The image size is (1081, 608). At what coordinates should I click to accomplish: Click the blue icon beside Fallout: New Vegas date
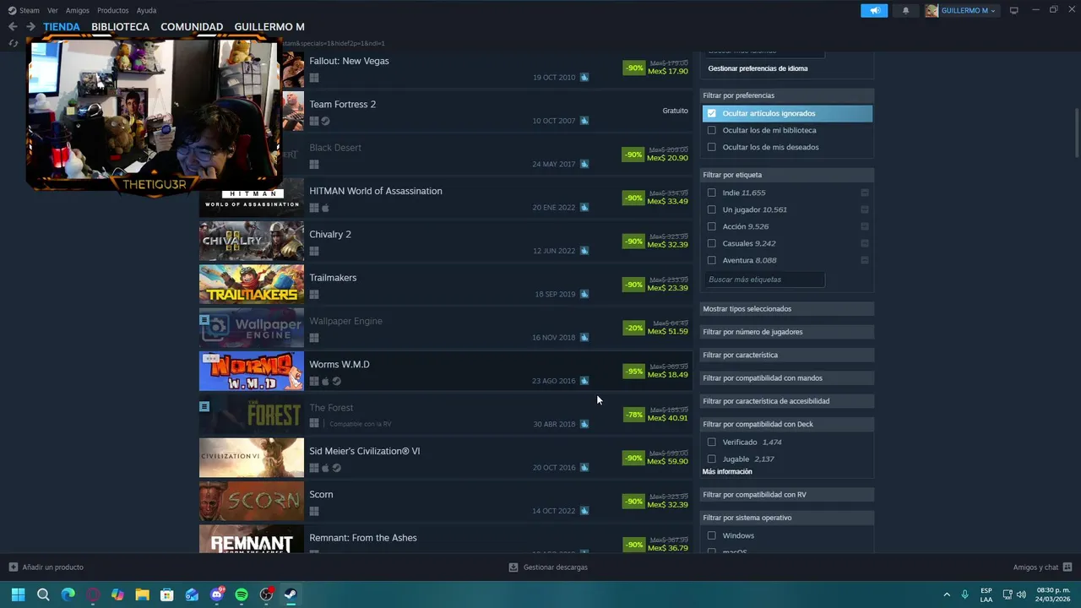tap(584, 78)
